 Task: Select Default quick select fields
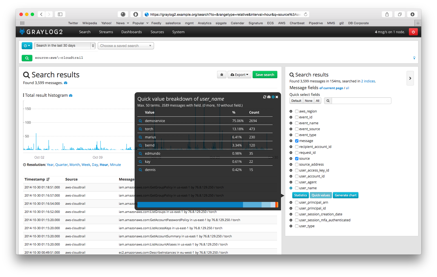click(296, 101)
